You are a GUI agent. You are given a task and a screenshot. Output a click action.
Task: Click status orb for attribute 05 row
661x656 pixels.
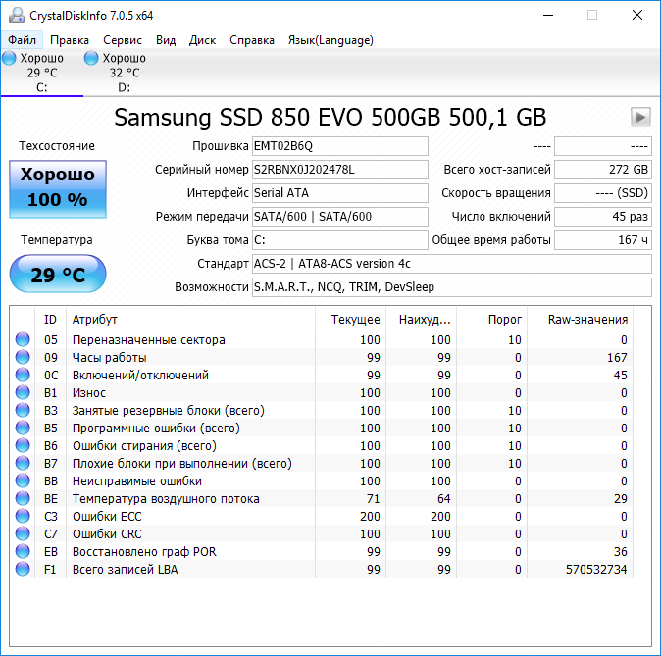coord(22,340)
